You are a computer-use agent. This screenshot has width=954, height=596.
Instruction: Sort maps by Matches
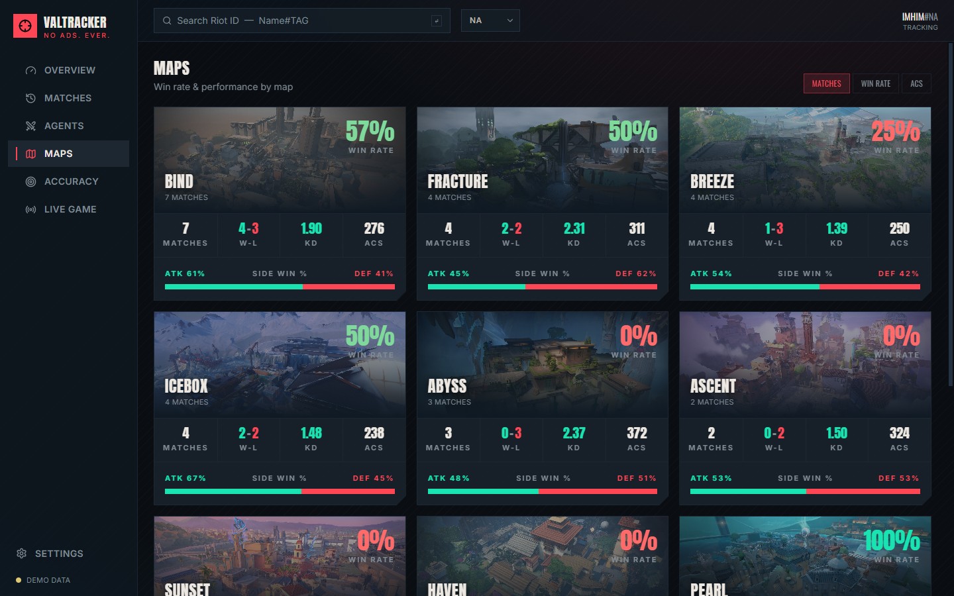[826, 83]
